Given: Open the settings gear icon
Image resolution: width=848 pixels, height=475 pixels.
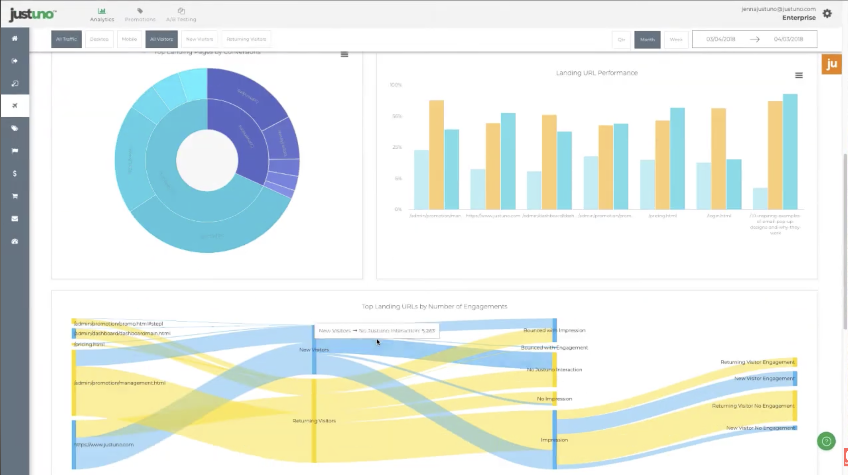Looking at the screenshot, I should [827, 14].
